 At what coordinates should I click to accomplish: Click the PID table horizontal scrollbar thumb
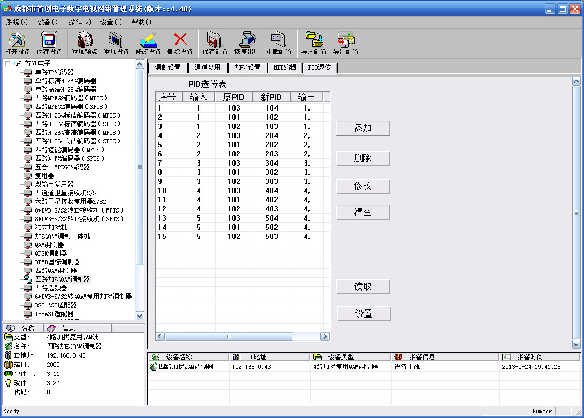coord(229,337)
